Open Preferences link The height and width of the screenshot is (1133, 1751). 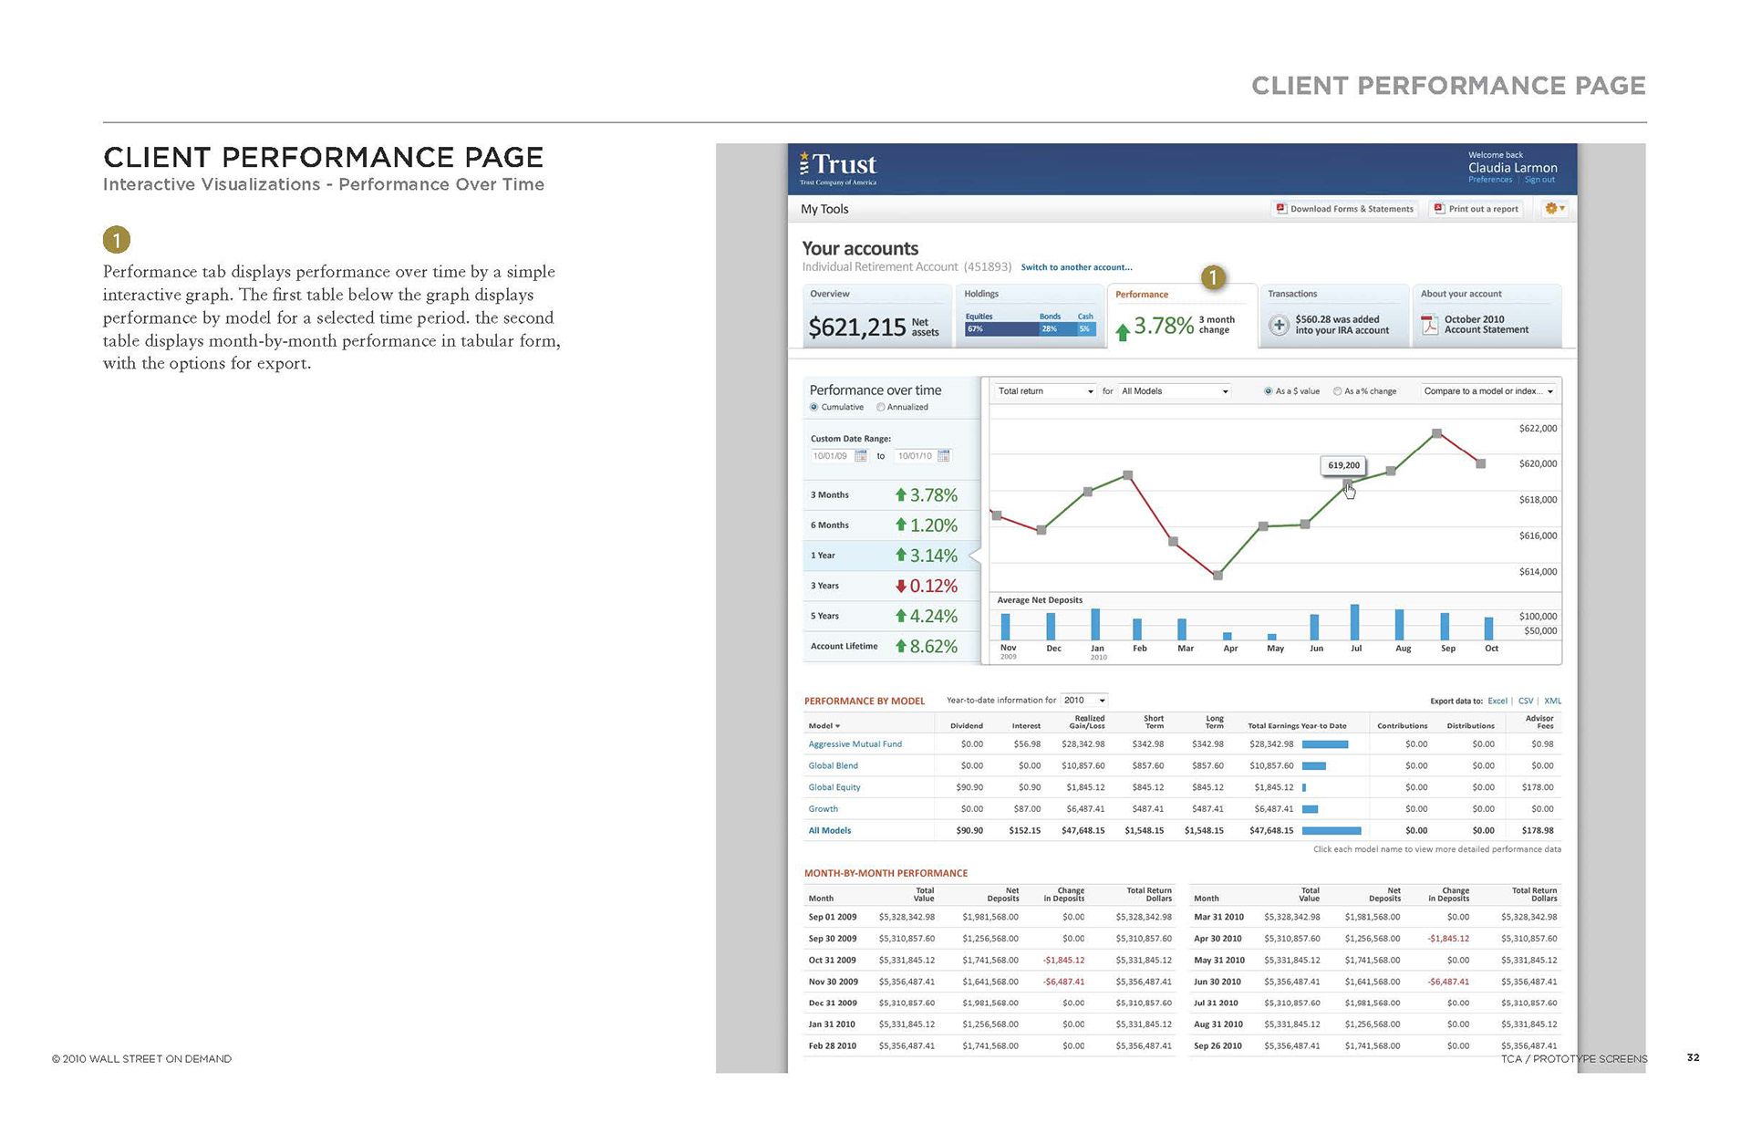tap(1490, 180)
